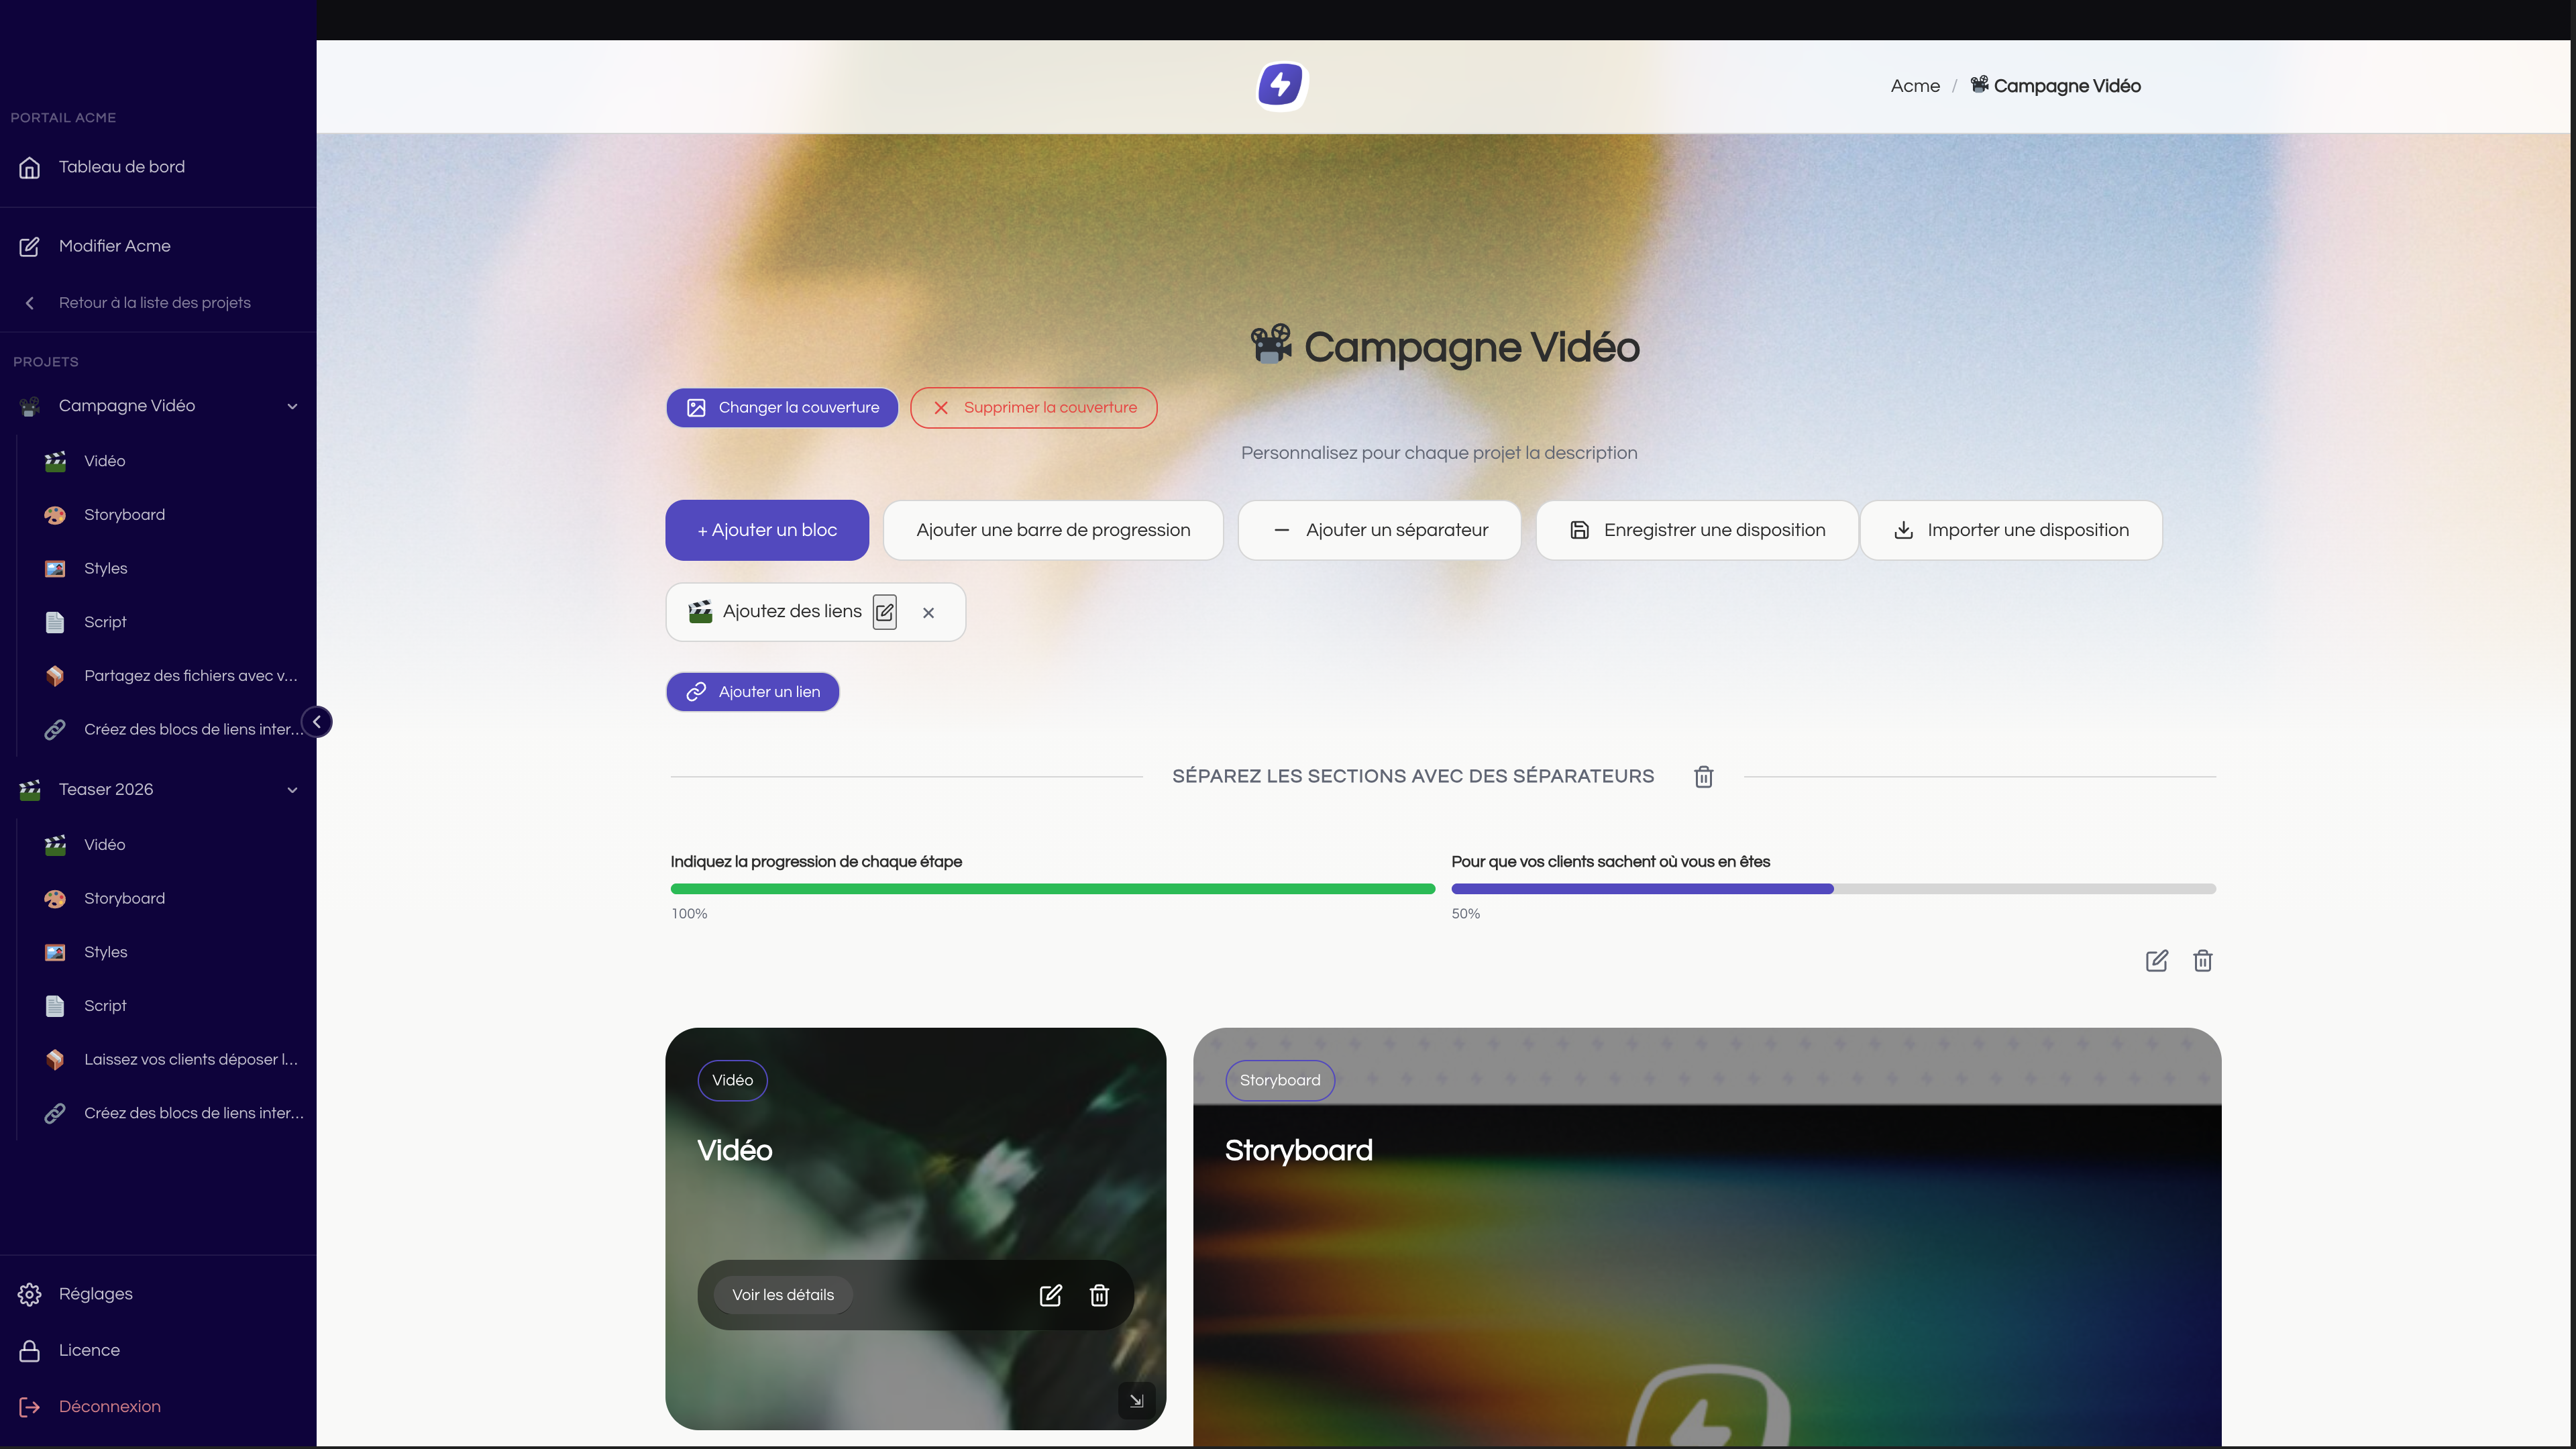
Task: Click the 'Ajouter un bloc' button
Action: (767, 530)
